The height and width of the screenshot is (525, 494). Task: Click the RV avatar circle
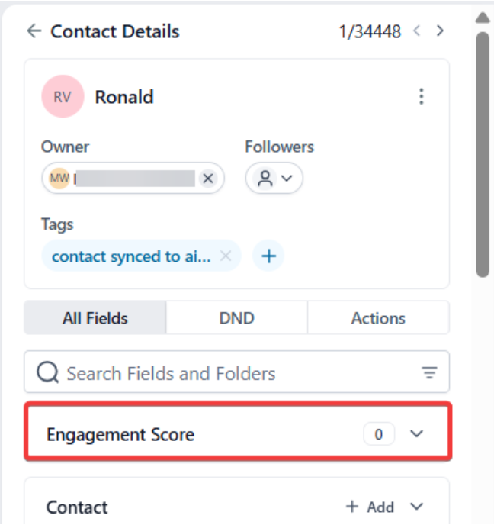[63, 97]
